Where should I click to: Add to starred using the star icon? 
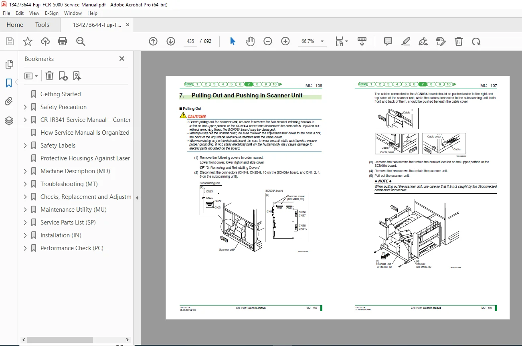tap(27, 41)
